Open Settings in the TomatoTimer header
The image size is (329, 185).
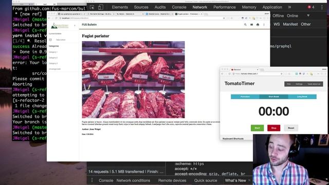pyautogui.click(x=299, y=84)
